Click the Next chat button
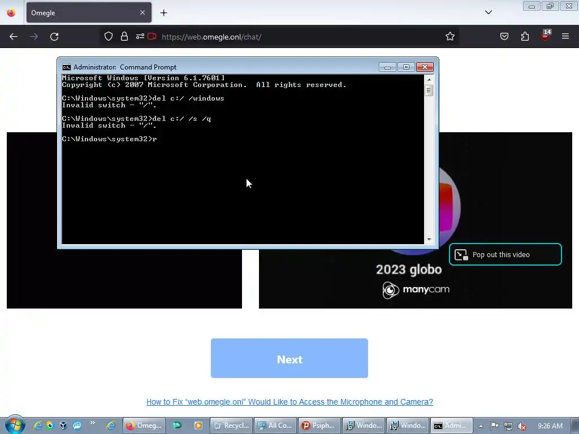 click(289, 358)
